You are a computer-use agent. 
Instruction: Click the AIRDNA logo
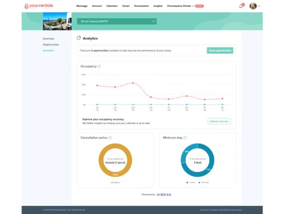[164, 195]
